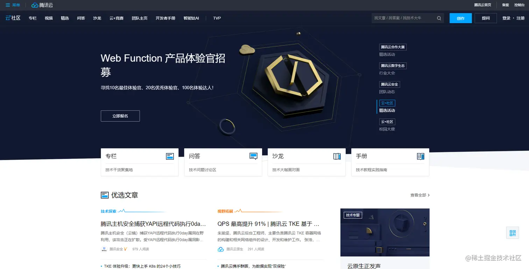Viewport: 529px width, 269px height.
Task: Click the 技术教程实践指南 description
Action: pyautogui.click(x=372, y=170)
